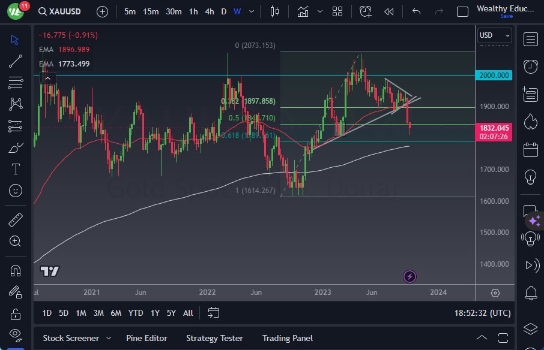Open the economic calendar panel
The image size is (544, 350).
(x=530, y=149)
